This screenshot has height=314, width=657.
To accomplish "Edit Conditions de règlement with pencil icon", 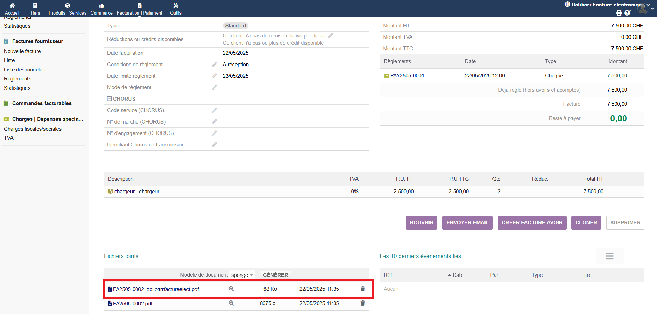I will pyautogui.click(x=214, y=65).
